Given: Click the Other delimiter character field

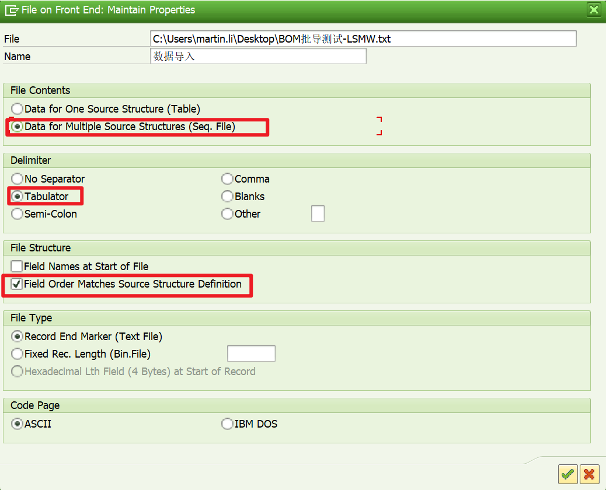Looking at the screenshot, I should point(318,213).
